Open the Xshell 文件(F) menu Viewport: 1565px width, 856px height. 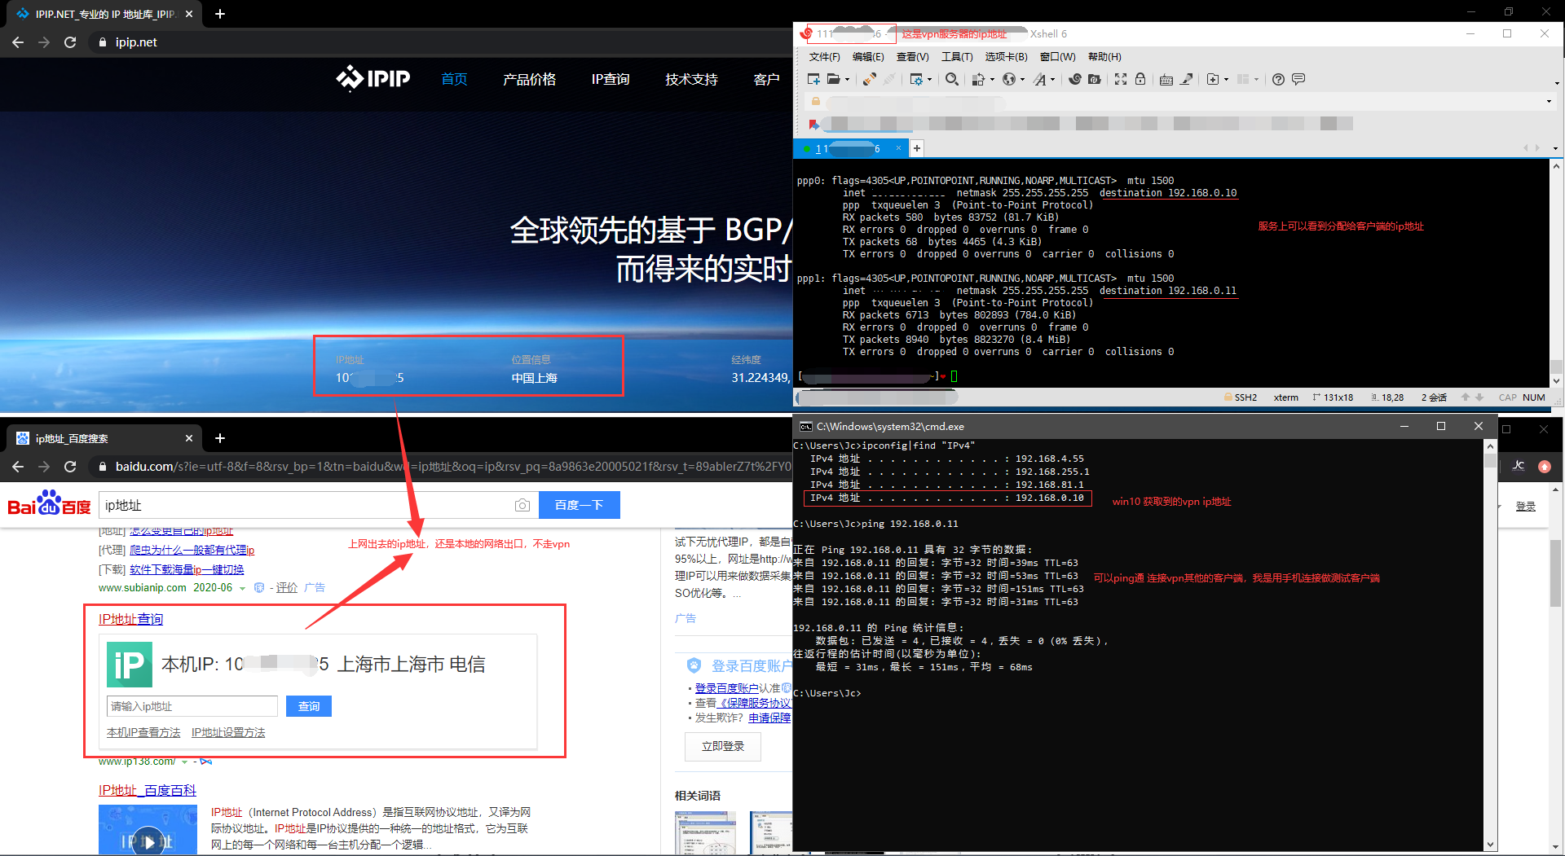coord(824,56)
